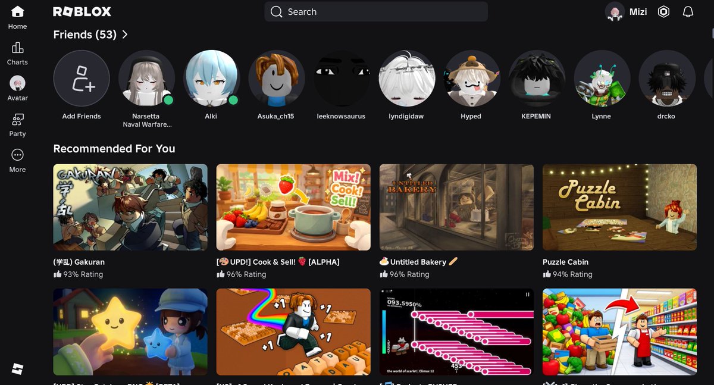
Task: Open the Friends (53) heading link
Action: pos(84,35)
